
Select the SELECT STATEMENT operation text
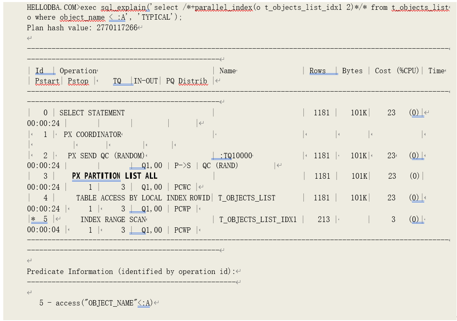pos(92,113)
